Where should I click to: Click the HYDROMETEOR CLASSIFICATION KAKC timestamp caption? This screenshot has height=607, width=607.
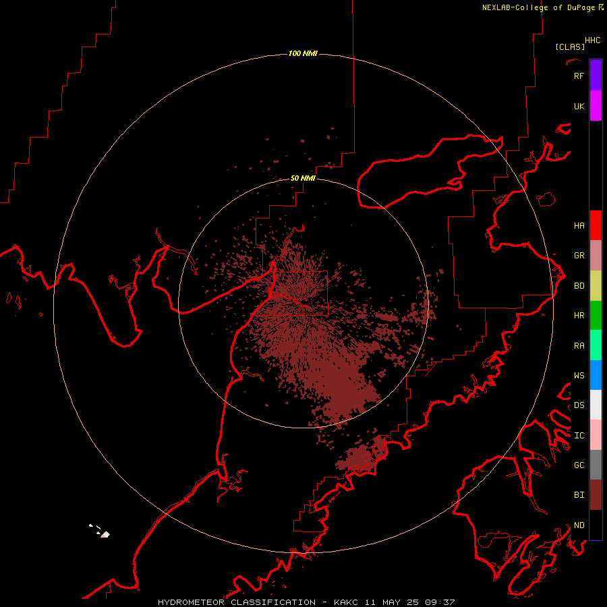click(x=306, y=602)
